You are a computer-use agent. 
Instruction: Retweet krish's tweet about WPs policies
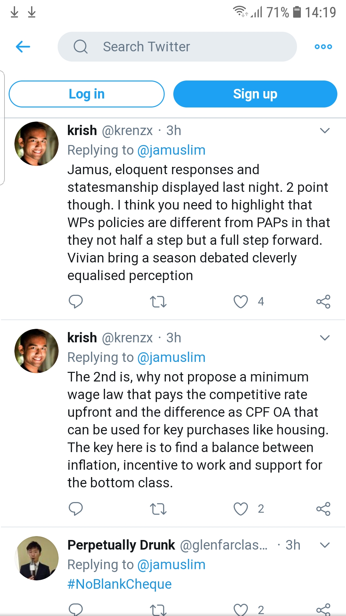158,302
